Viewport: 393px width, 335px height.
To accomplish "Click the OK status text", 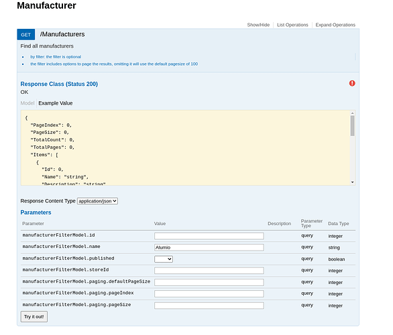I will [24, 92].
